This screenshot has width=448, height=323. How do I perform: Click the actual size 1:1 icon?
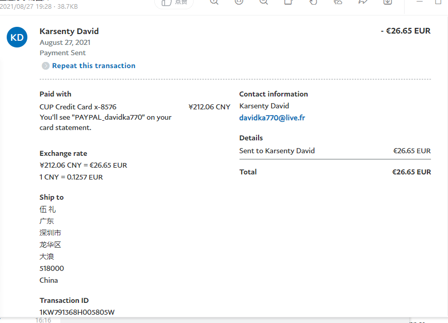click(x=239, y=2)
